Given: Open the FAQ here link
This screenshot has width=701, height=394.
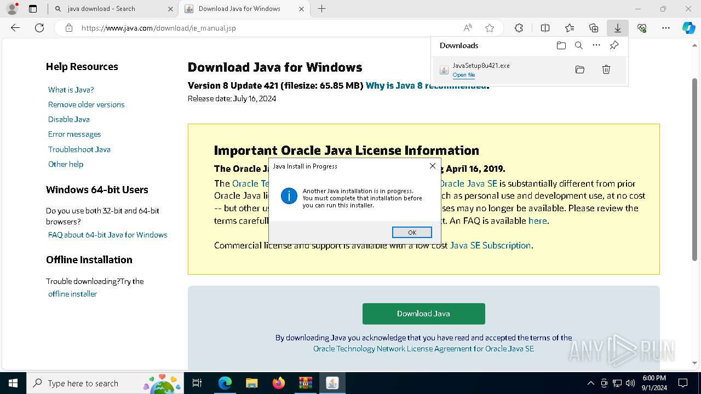Looking at the screenshot, I should pyautogui.click(x=538, y=221).
